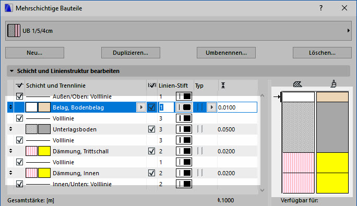This screenshot has height=206, width=357.
Task: Click the layer list scroll up arrow
Action: pos(263,96)
